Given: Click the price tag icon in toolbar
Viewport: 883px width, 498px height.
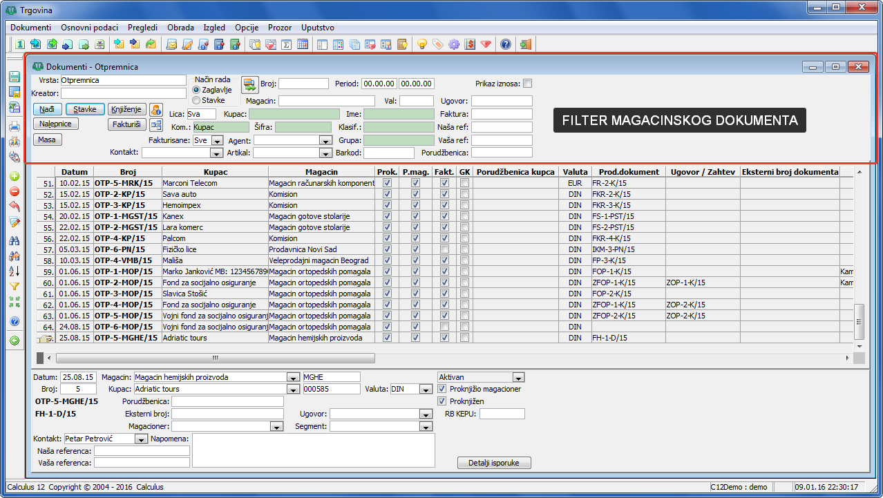Looking at the screenshot, I should pyautogui.click(x=437, y=44).
